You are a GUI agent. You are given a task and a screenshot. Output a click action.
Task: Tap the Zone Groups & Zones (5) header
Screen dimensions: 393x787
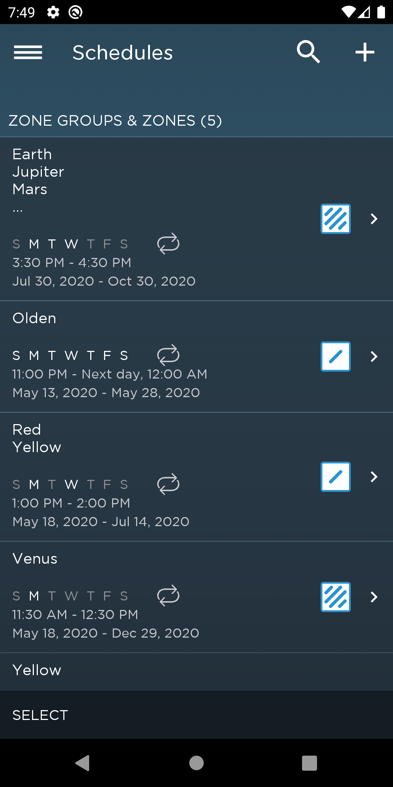(x=115, y=121)
